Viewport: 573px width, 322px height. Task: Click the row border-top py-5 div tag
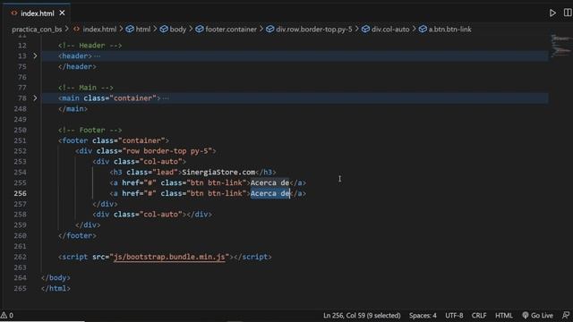[x=145, y=151]
